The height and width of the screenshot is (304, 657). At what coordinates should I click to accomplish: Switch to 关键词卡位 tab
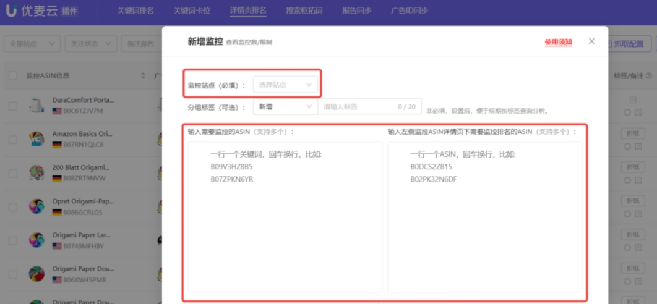[x=192, y=11]
